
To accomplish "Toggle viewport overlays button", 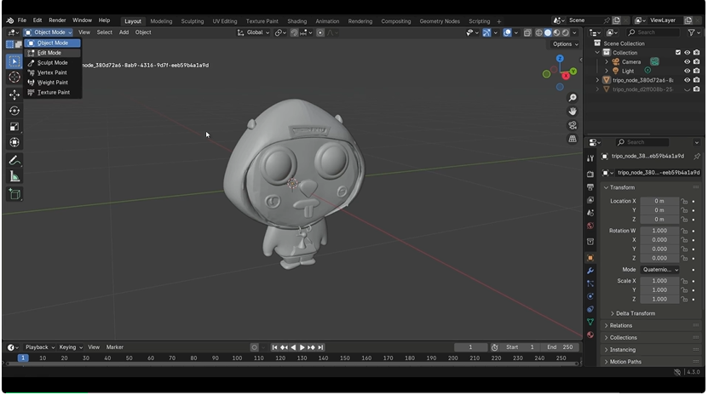I will [x=507, y=32].
